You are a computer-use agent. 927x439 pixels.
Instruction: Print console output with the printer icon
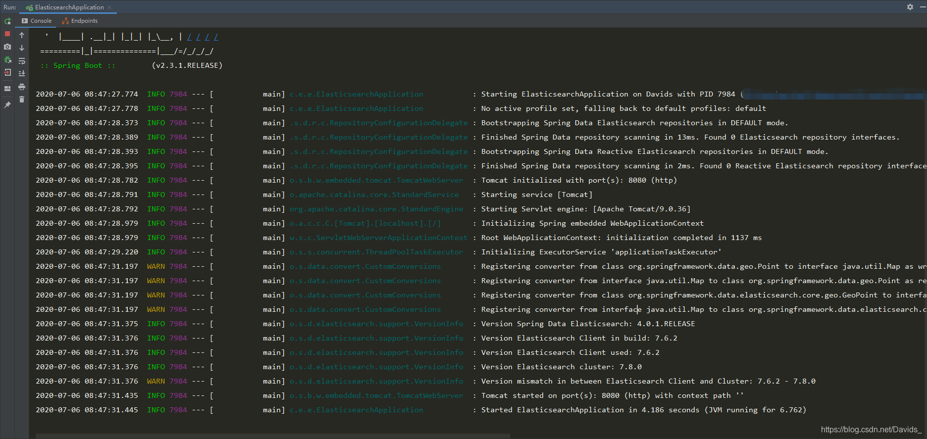click(x=22, y=87)
